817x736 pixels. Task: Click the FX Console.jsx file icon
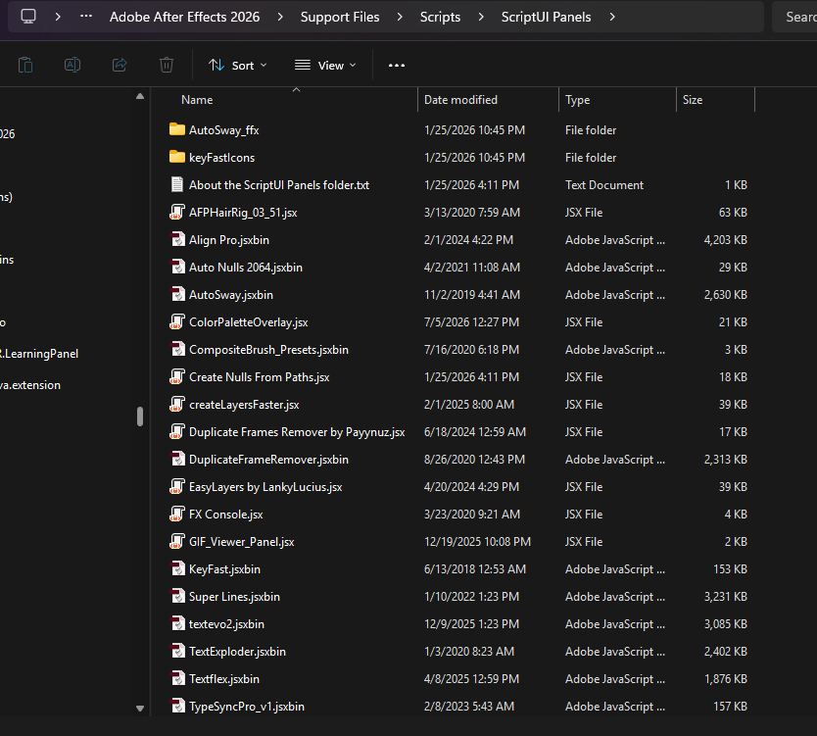pos(177,514)
